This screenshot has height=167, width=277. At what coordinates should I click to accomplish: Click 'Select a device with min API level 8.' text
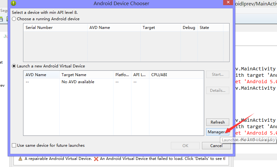(x=45, y=13)
